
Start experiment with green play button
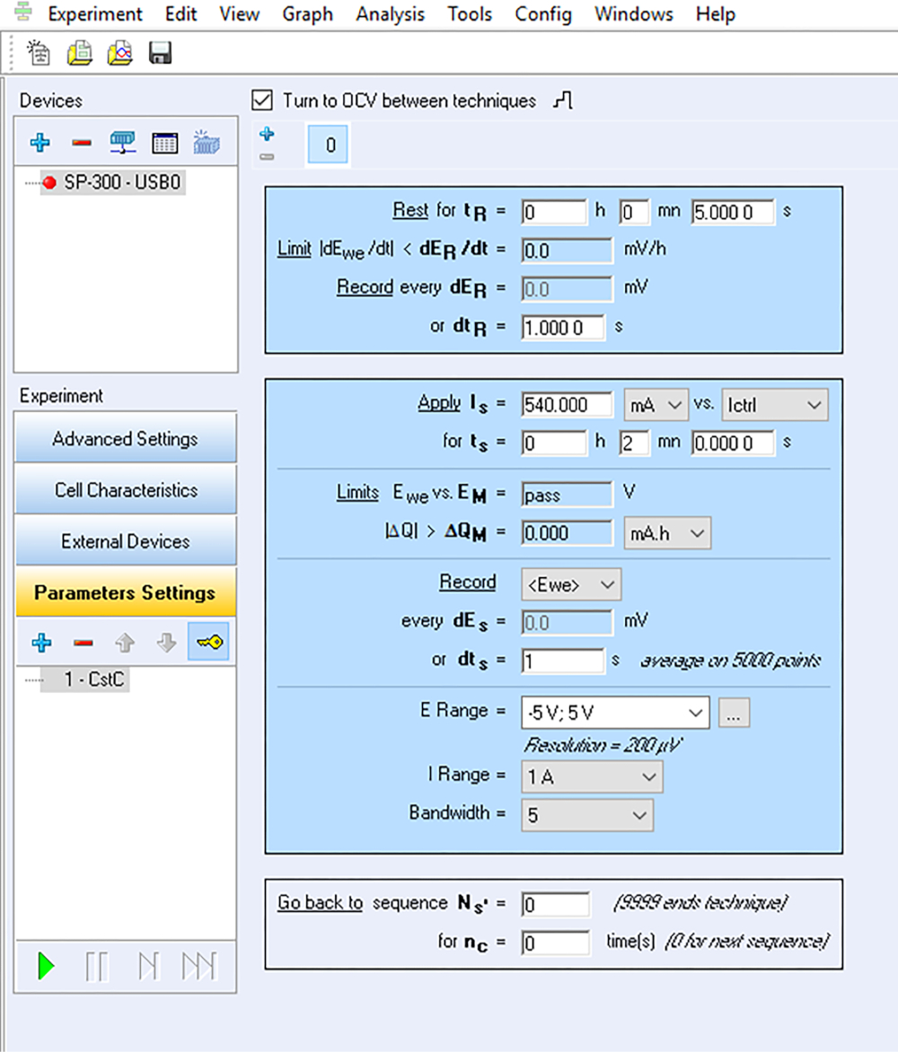47,966
